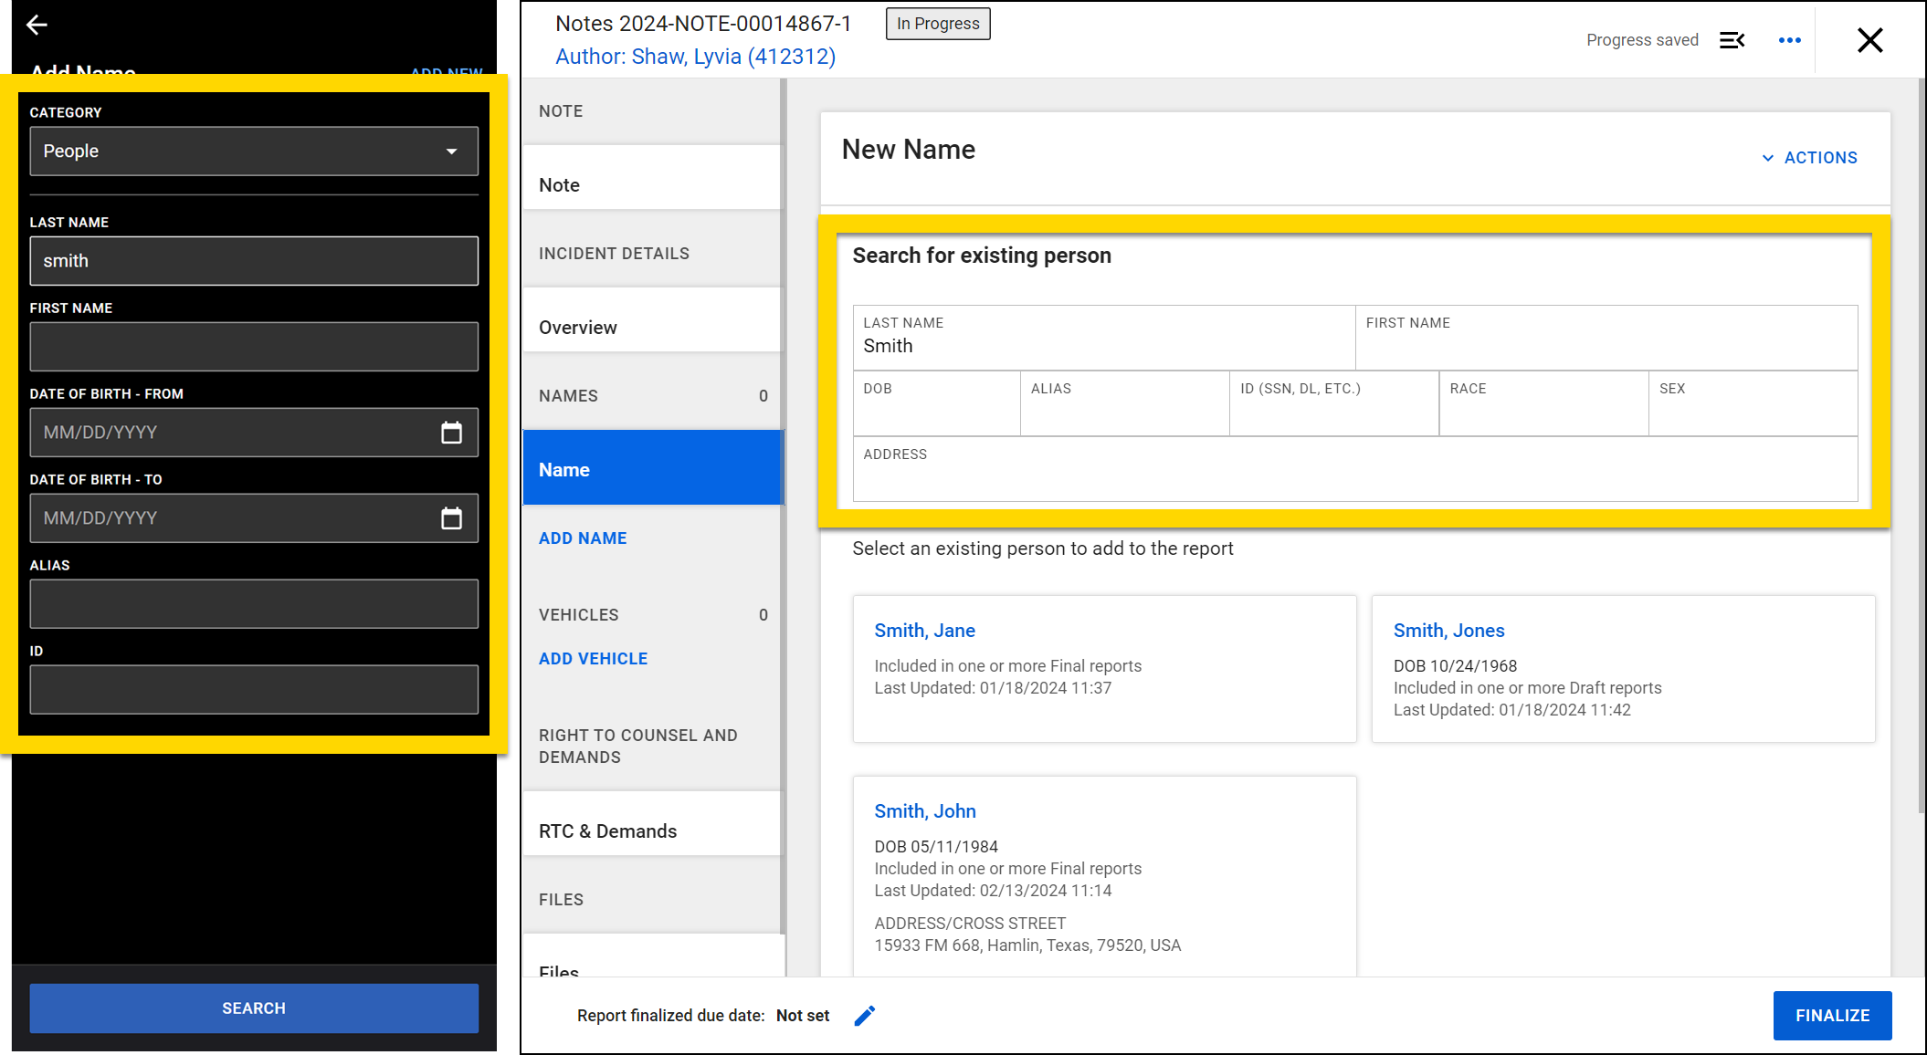This screenshot has height=1055, width=1927.
Task: Expand the Category People dropdown
Action: 254,151
